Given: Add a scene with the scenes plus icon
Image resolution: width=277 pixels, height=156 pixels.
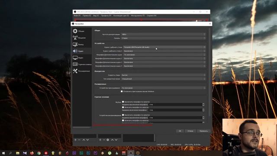Looking at the screenshot, I should pos(75,140).
